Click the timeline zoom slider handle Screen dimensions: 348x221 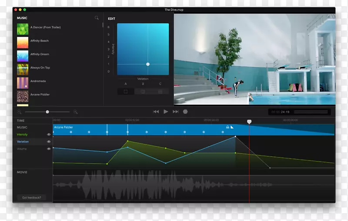47,112
